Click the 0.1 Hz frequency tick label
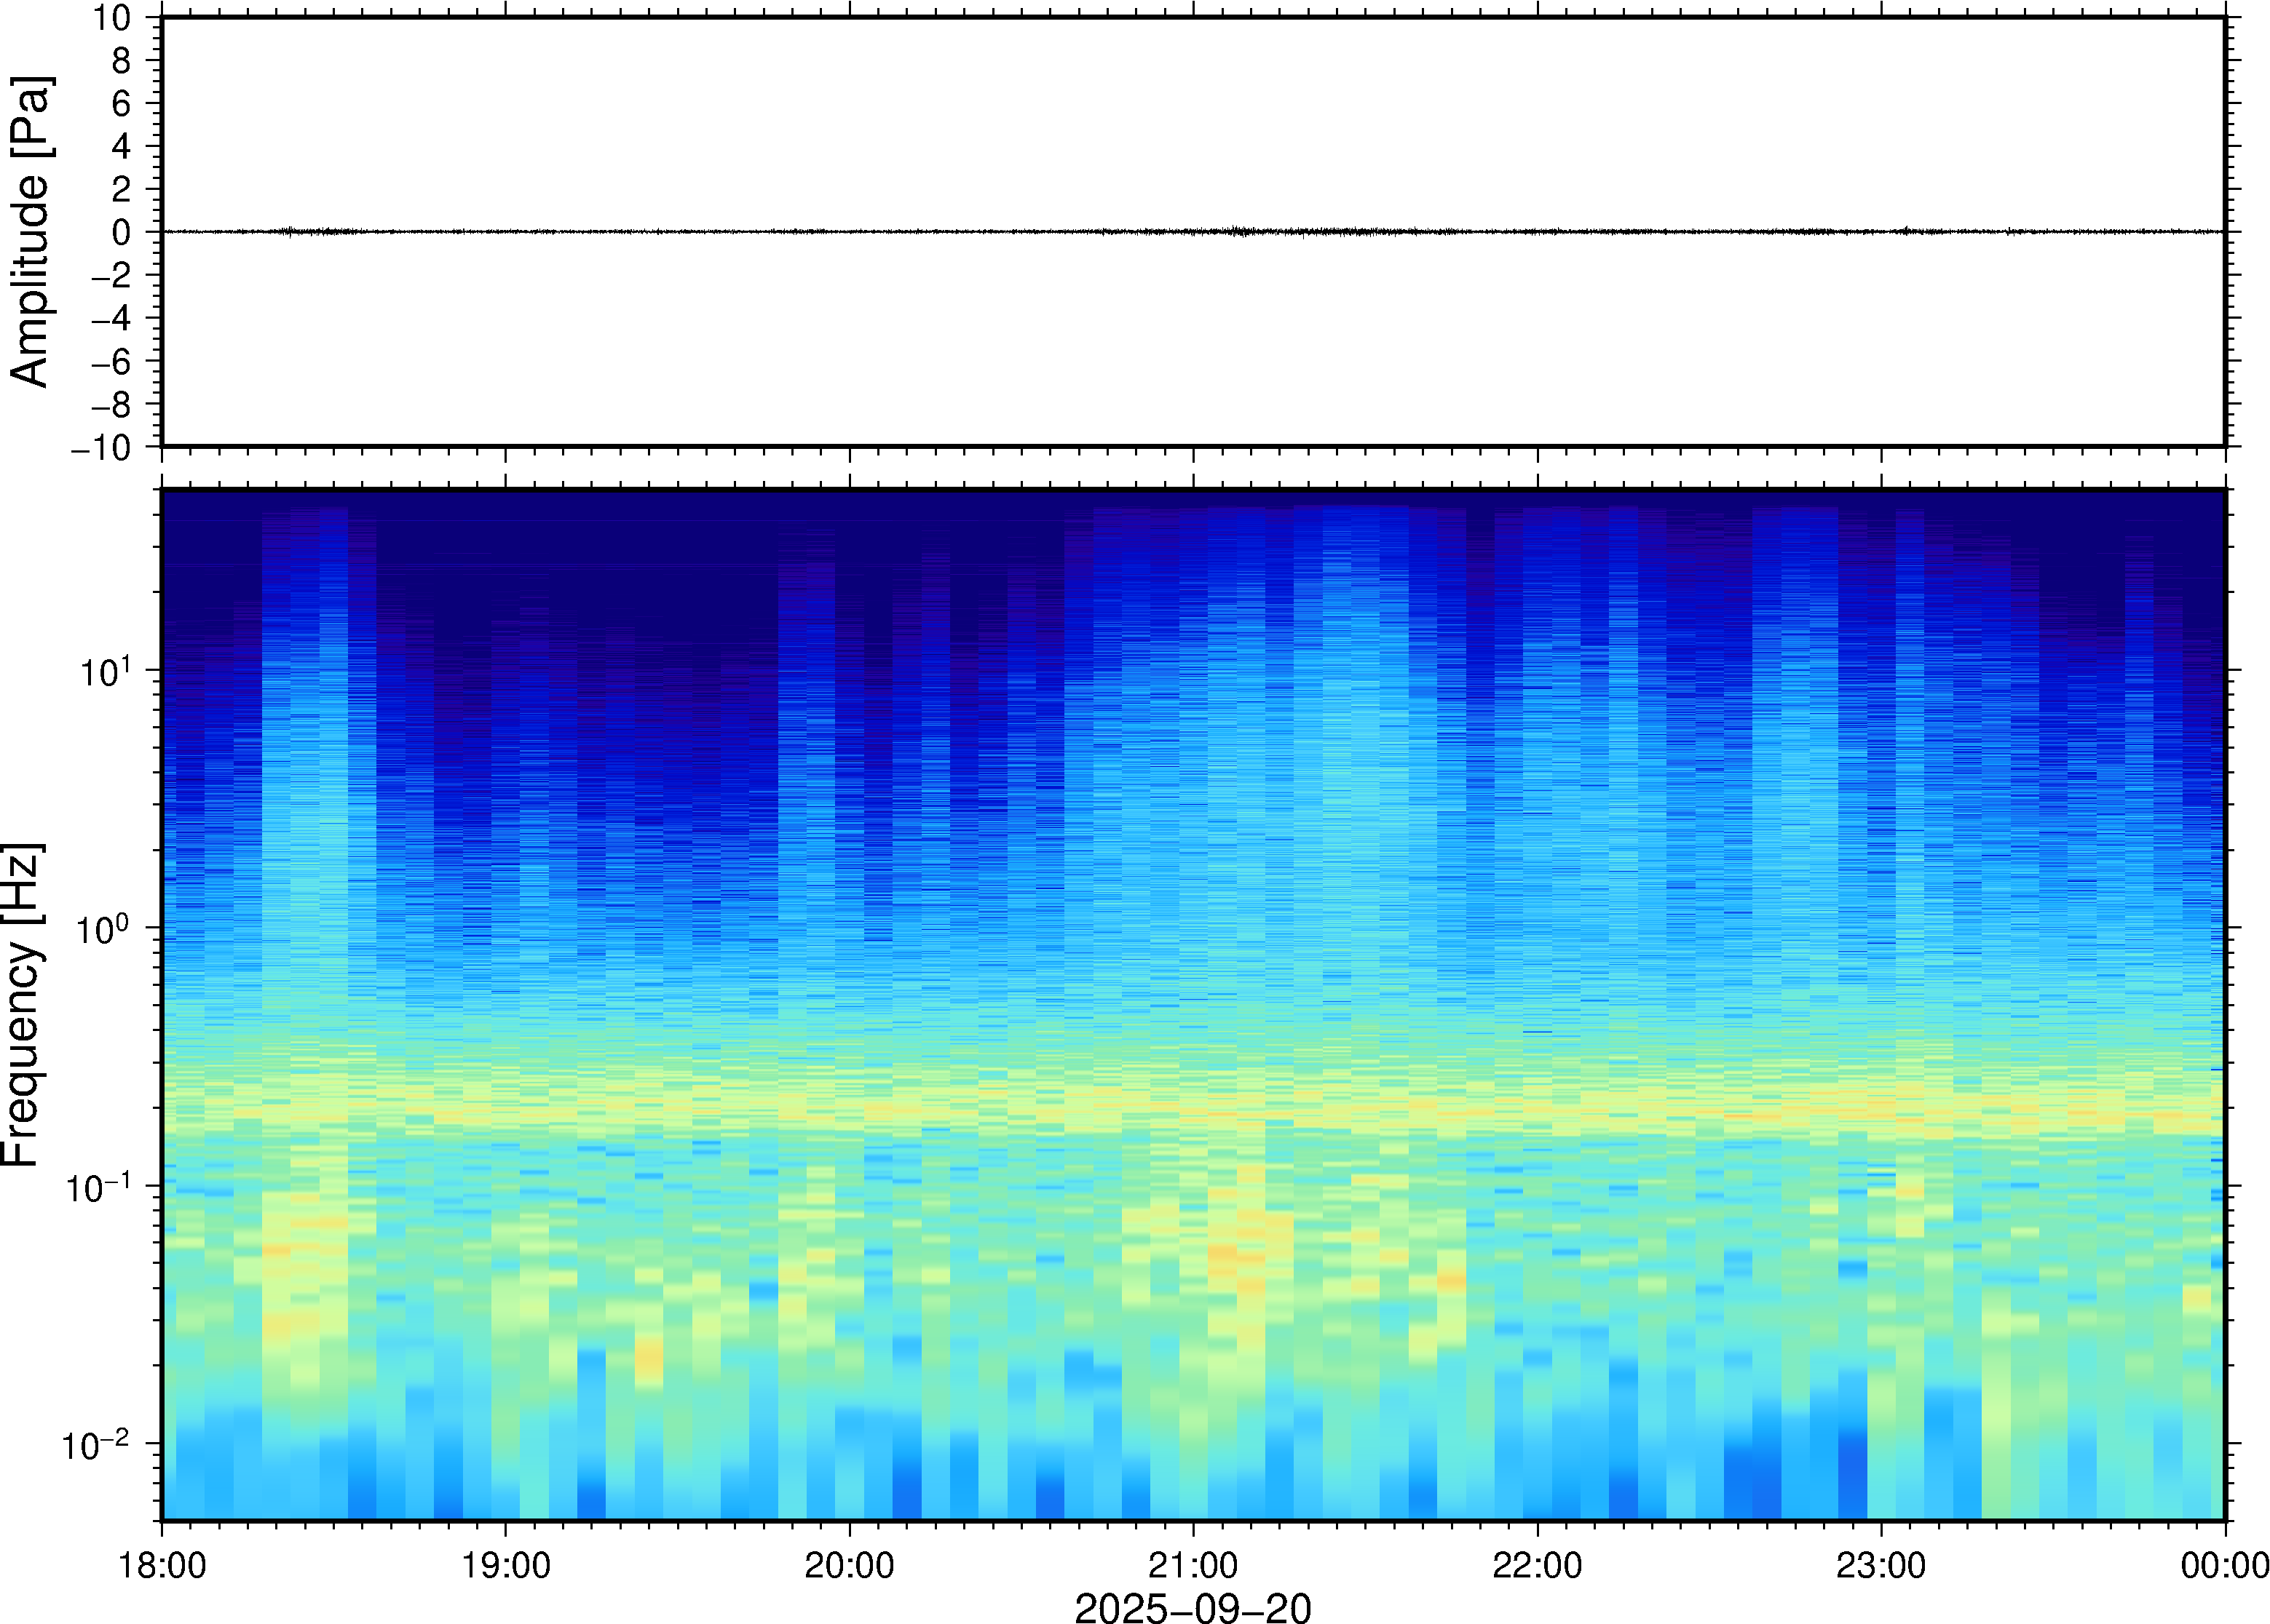The image size is (2270, 1624). coord(97,1187)
